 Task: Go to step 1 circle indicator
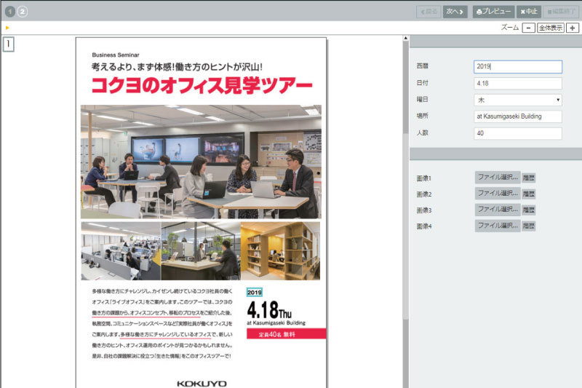[x=10, y=12]
